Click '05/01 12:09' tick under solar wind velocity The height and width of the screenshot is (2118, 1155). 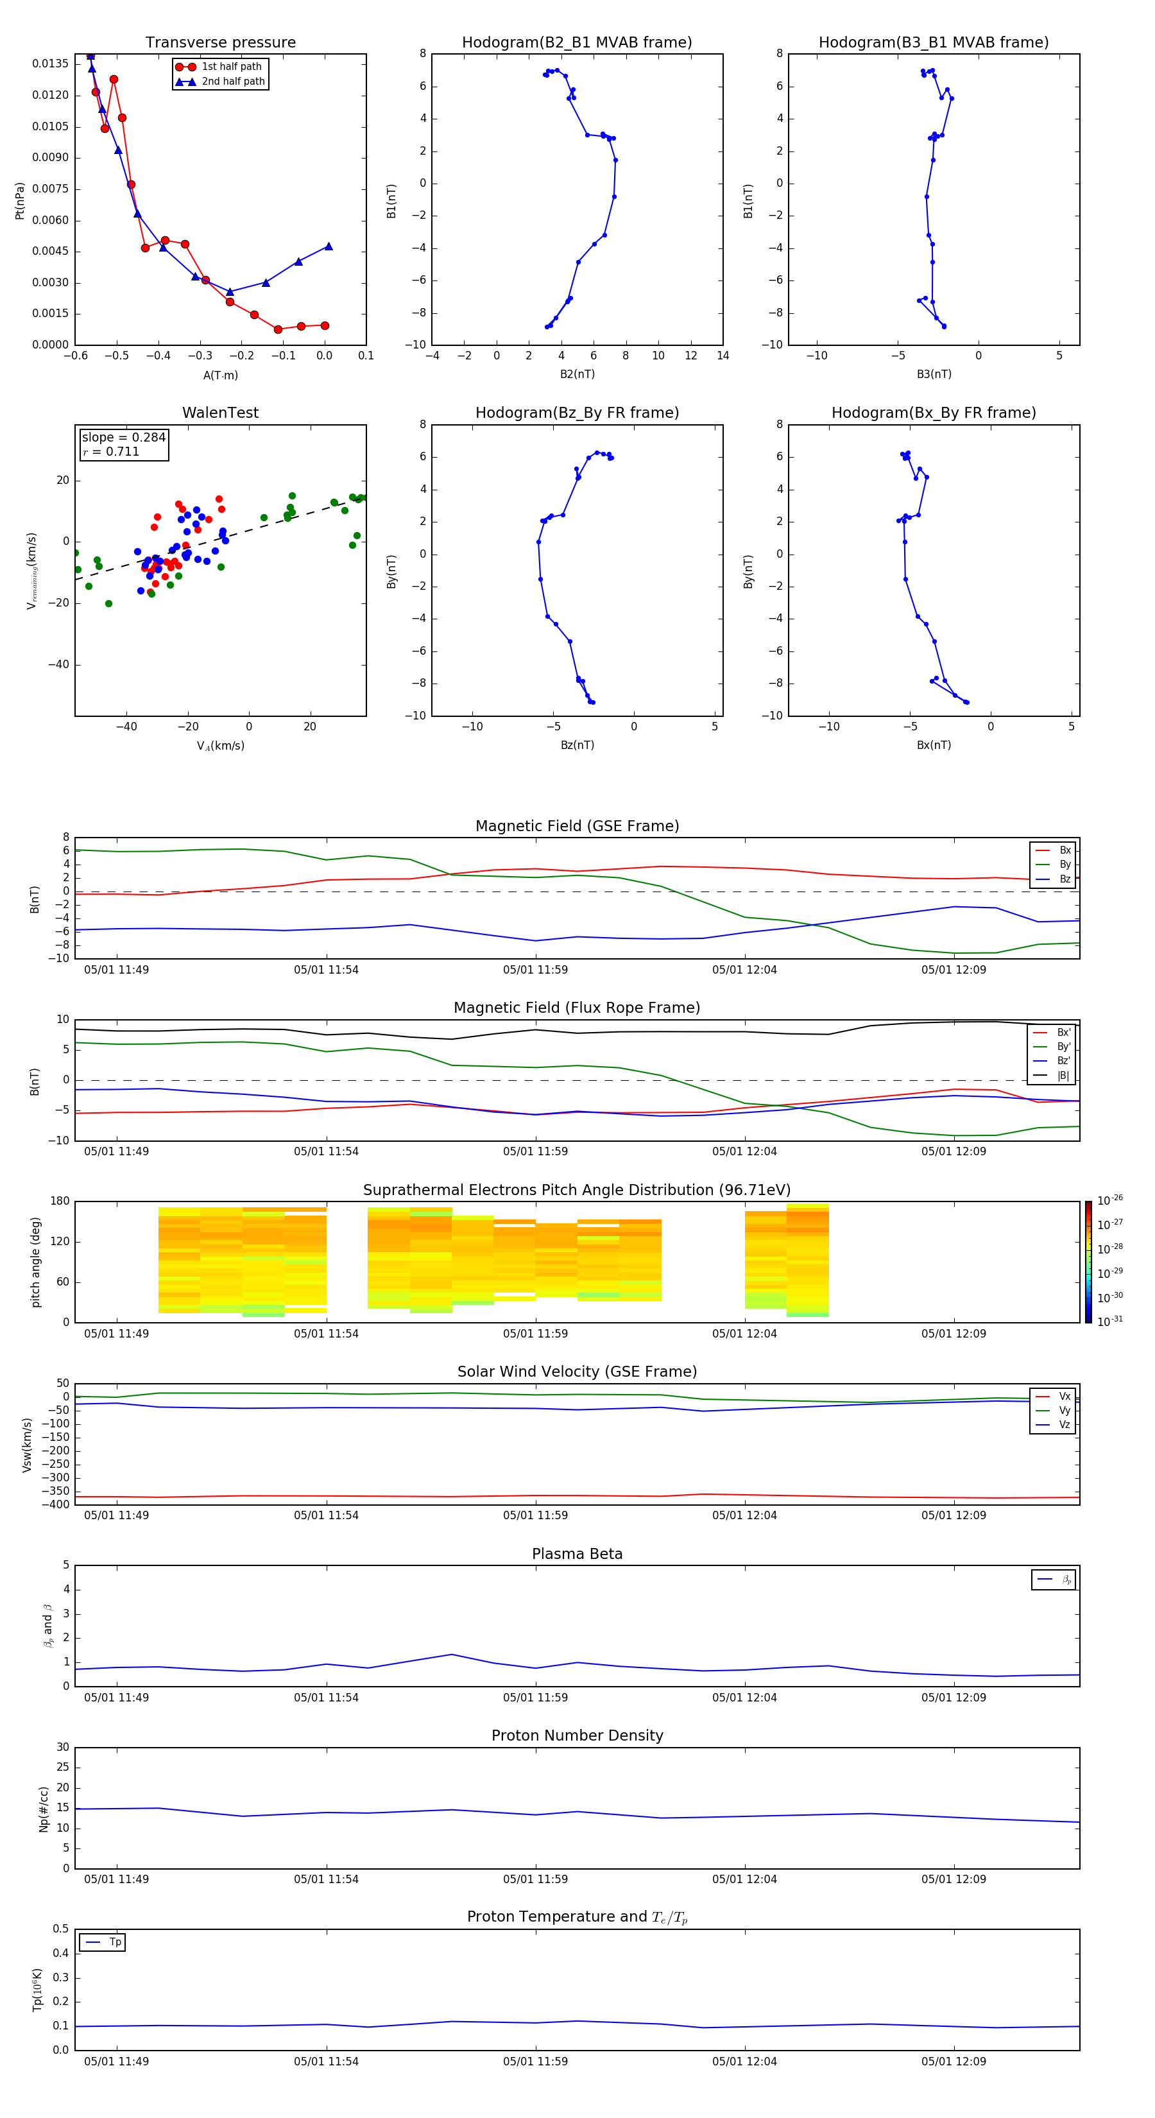pyautogui.click(x=954, y=1515)
